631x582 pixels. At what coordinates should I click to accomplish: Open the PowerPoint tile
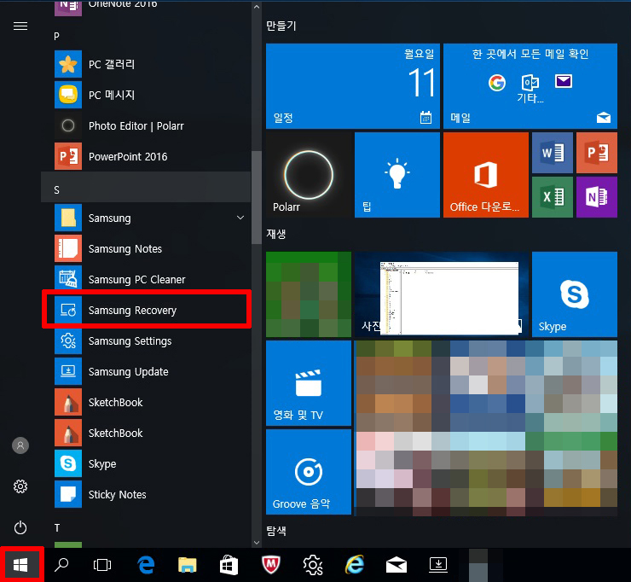coord(596,153)
